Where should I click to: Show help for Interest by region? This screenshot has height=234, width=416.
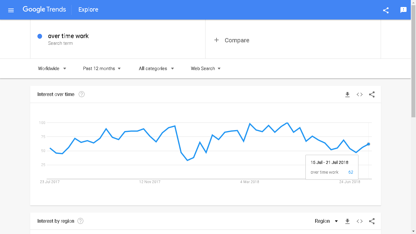[80, 221]
